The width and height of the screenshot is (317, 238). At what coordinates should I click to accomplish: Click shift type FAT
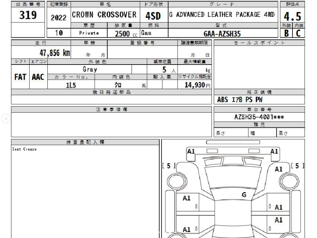20,77
